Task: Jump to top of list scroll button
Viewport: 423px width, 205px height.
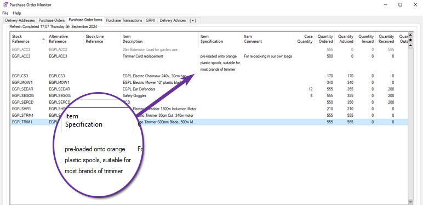Action: pos(410,35)
